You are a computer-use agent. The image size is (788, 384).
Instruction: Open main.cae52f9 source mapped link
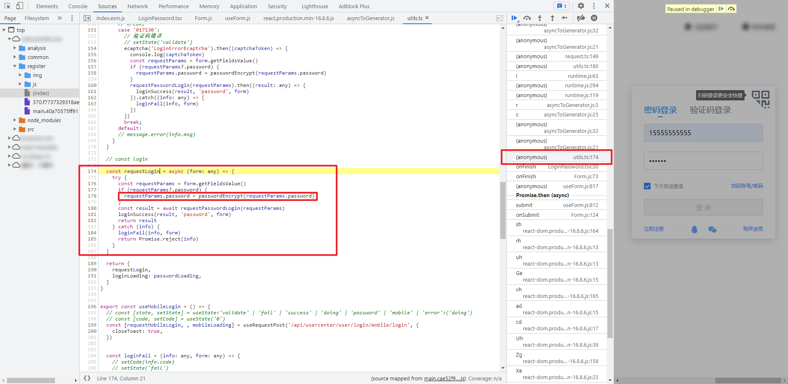click(444, 378)
